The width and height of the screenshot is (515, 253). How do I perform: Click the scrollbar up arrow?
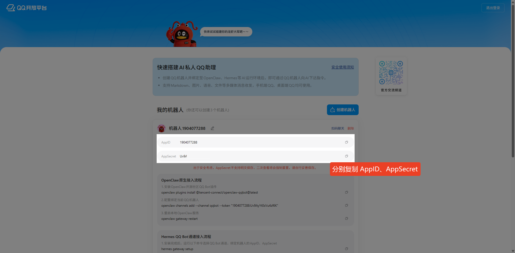tap(513, 2)
